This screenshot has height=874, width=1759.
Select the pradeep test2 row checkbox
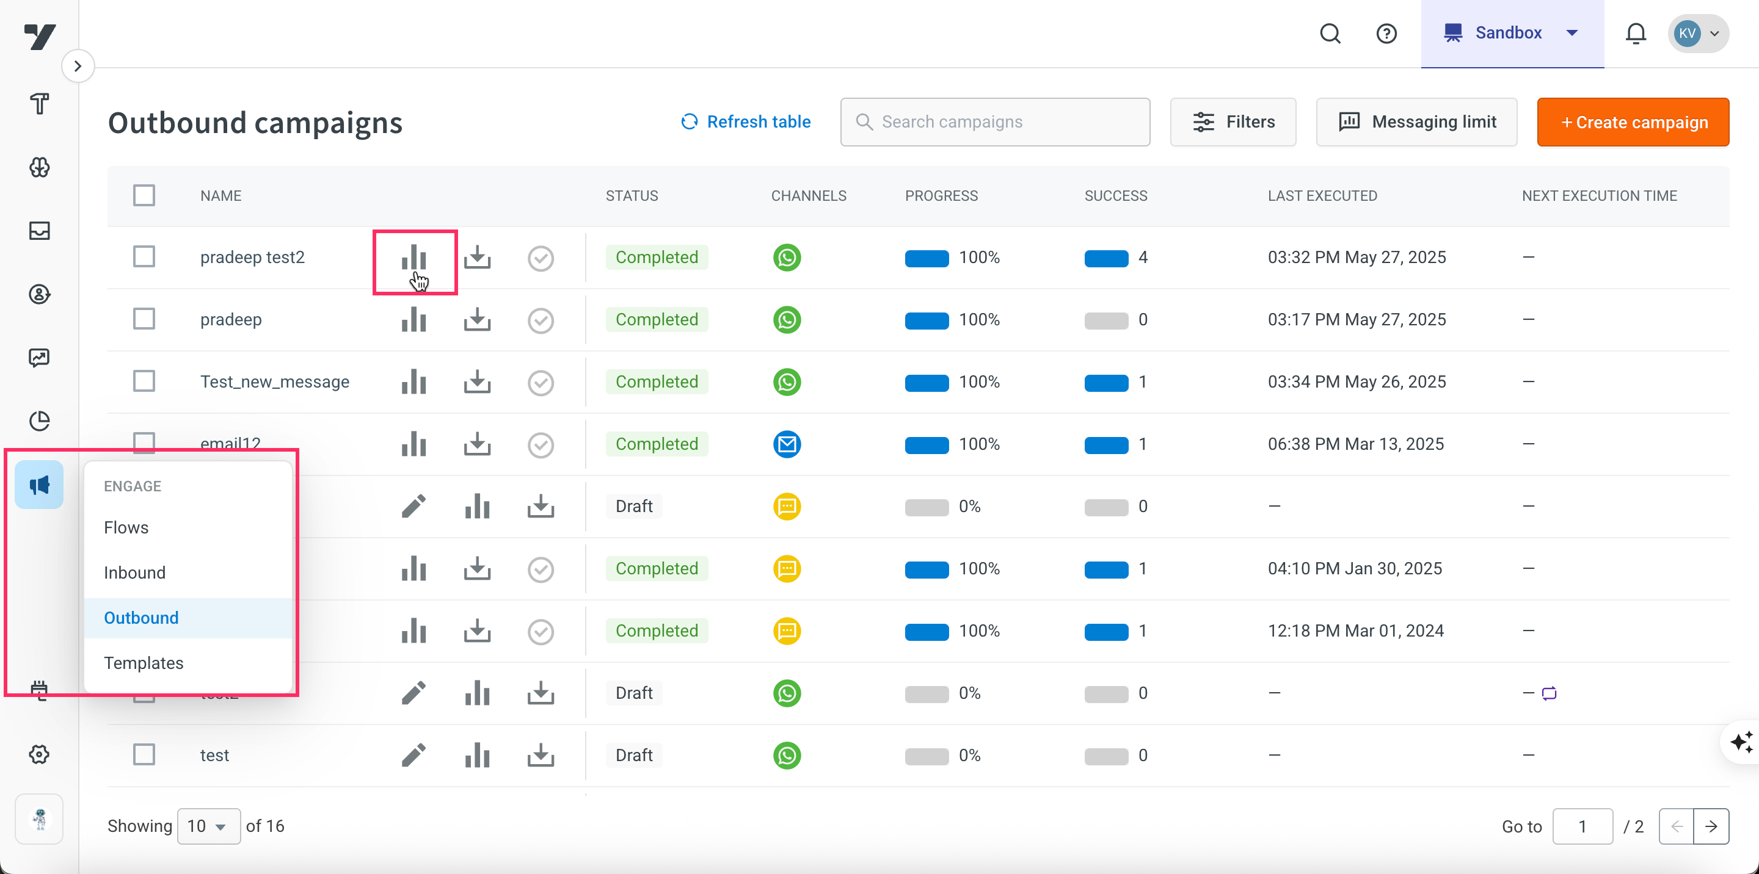coord(144,256)
